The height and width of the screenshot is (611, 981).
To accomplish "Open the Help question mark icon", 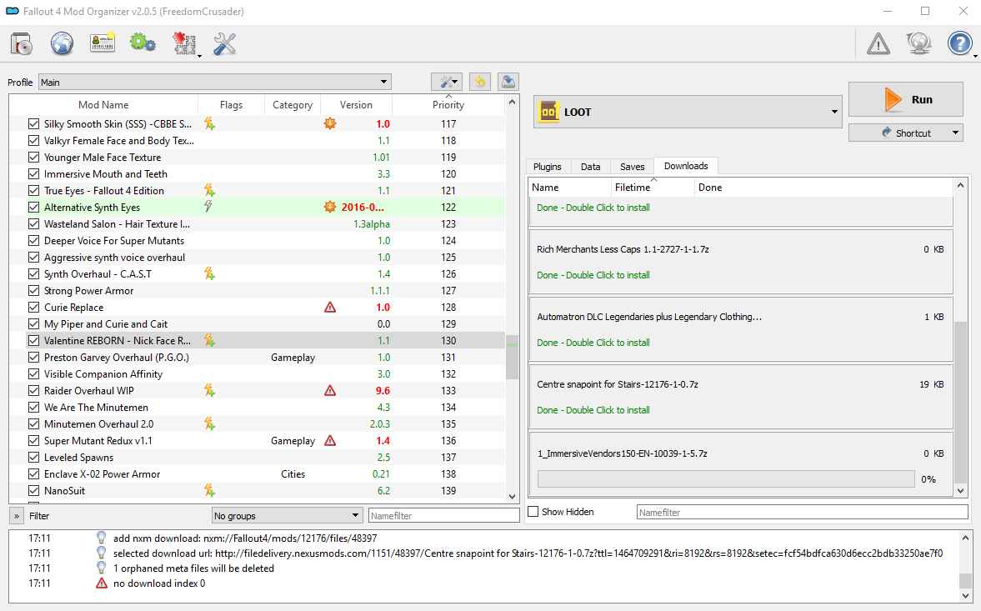I will [x=959, y=44].
